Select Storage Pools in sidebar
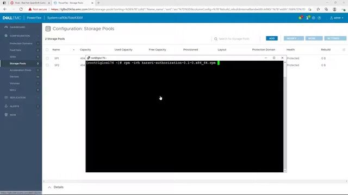Screen dimensions: 348x195 coord(18,63)
